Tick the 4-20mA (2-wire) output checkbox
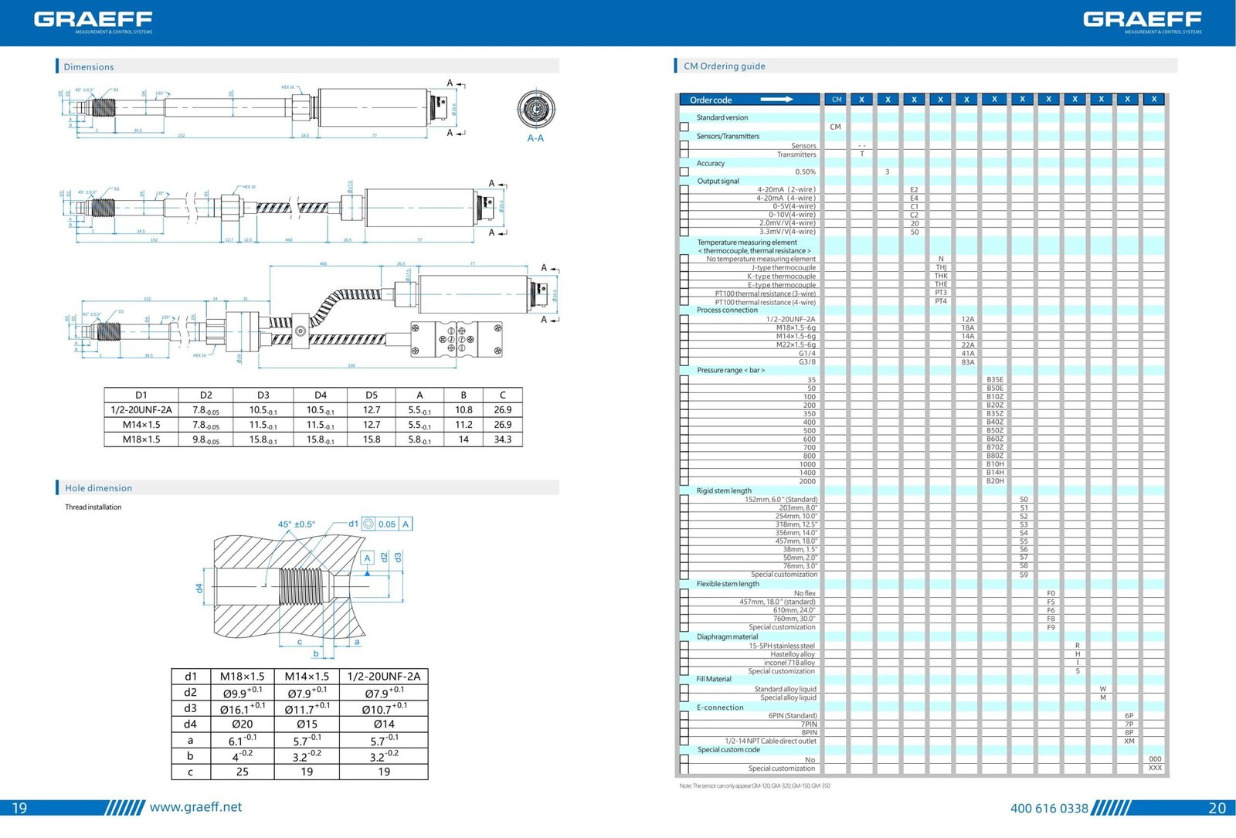The width and height of the screenshot is (1236, 838). tap(684, 189)
